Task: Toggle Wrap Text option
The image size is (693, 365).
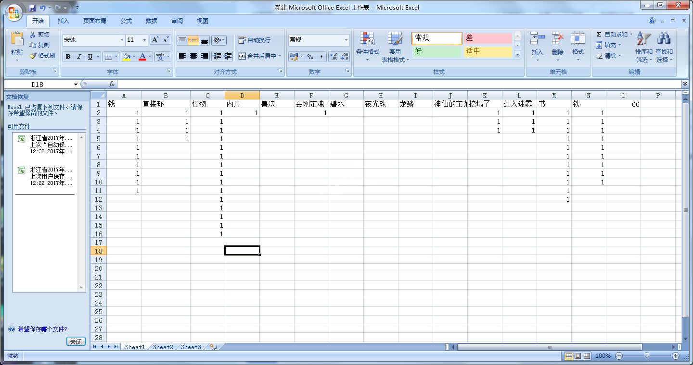Action: pos(242,40)
